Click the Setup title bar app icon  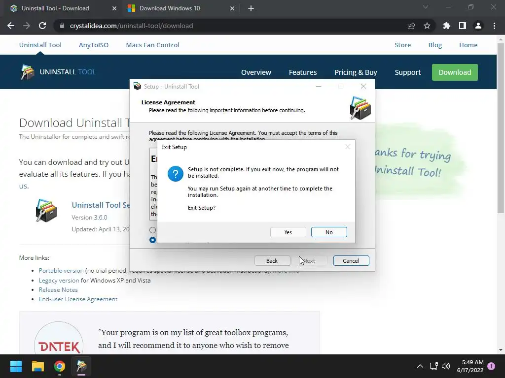tap(138, 86)
